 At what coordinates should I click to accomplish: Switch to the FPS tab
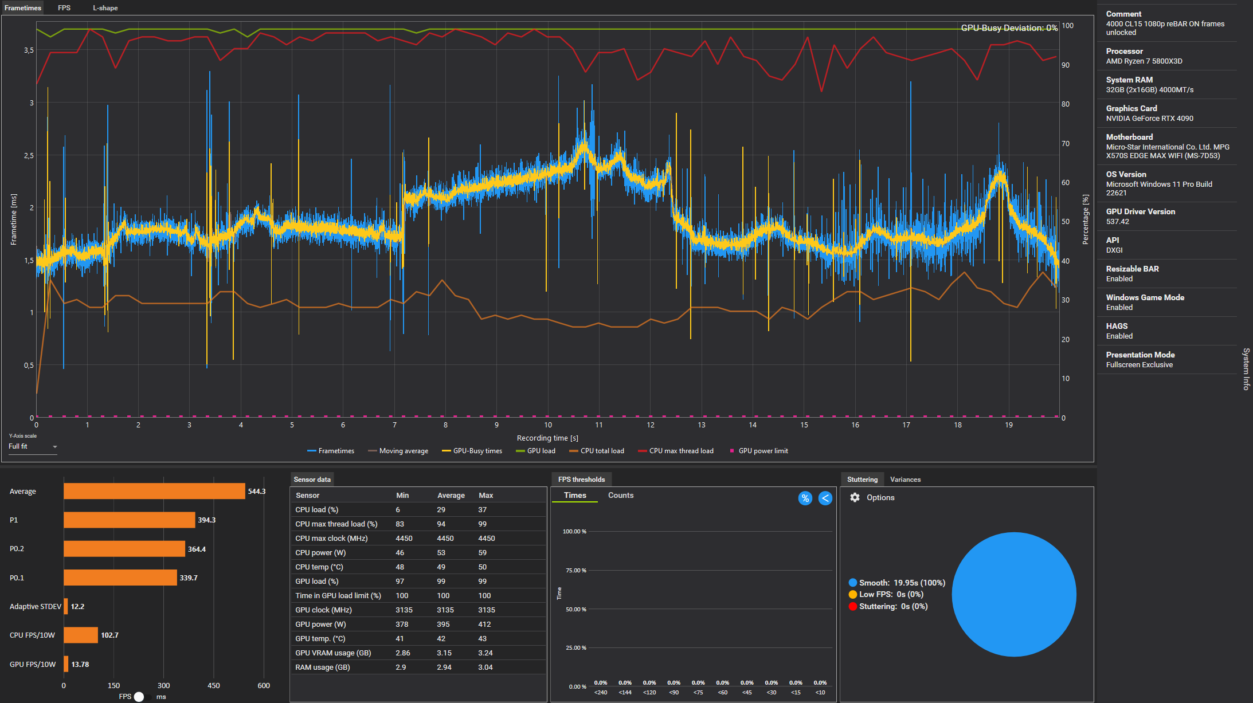[64, 8]
